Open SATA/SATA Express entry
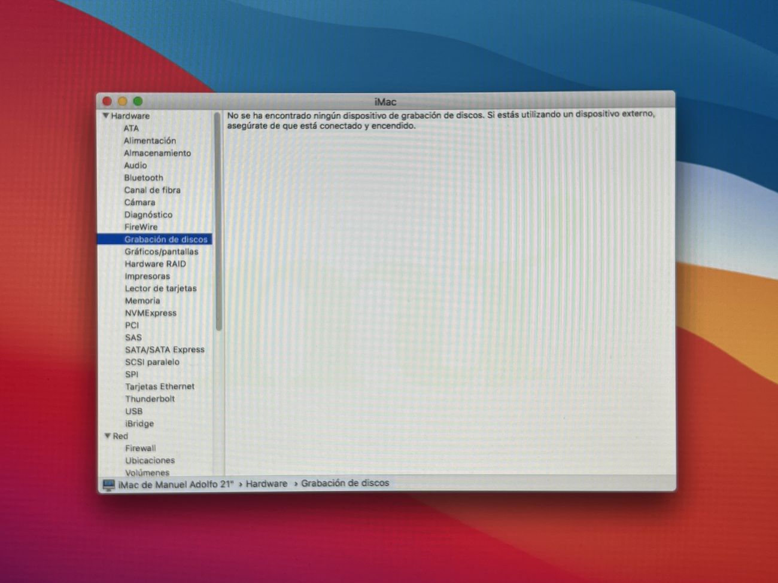This screenshot has height=583, width=778. coord(165,350)
